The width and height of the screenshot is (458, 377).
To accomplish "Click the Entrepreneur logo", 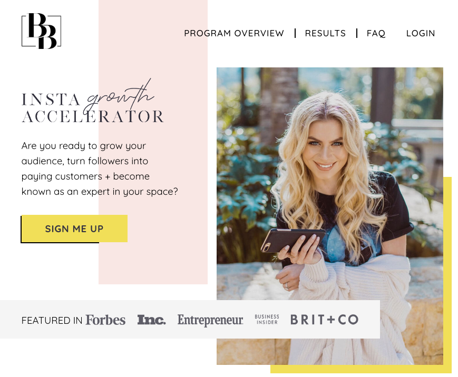I will tap(210, 320).
